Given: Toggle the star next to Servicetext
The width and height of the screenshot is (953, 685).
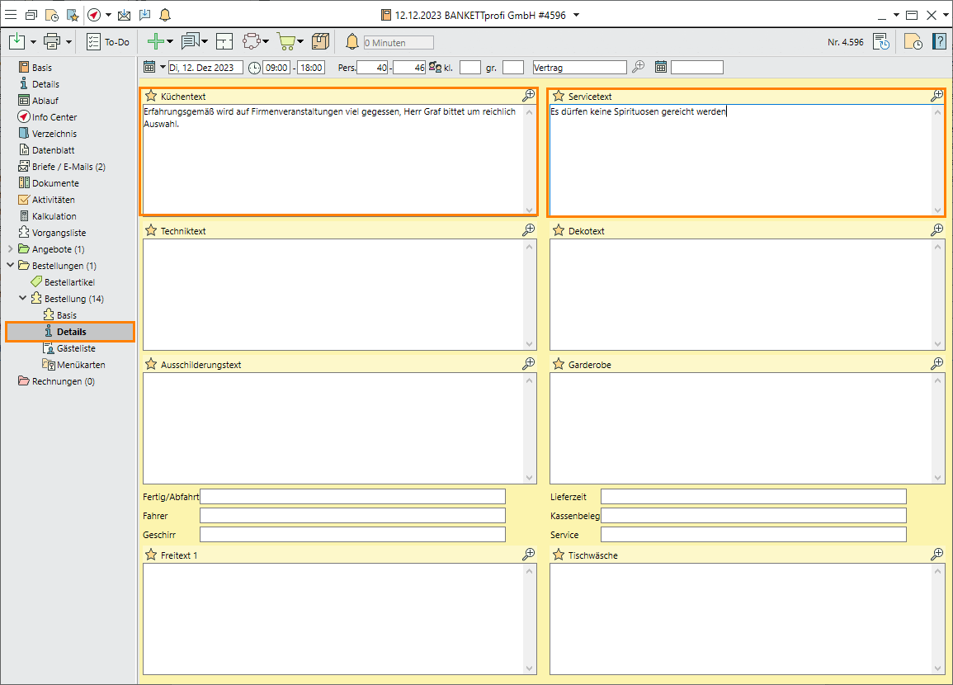Looking at the screenshot, I should coord(559,97).
